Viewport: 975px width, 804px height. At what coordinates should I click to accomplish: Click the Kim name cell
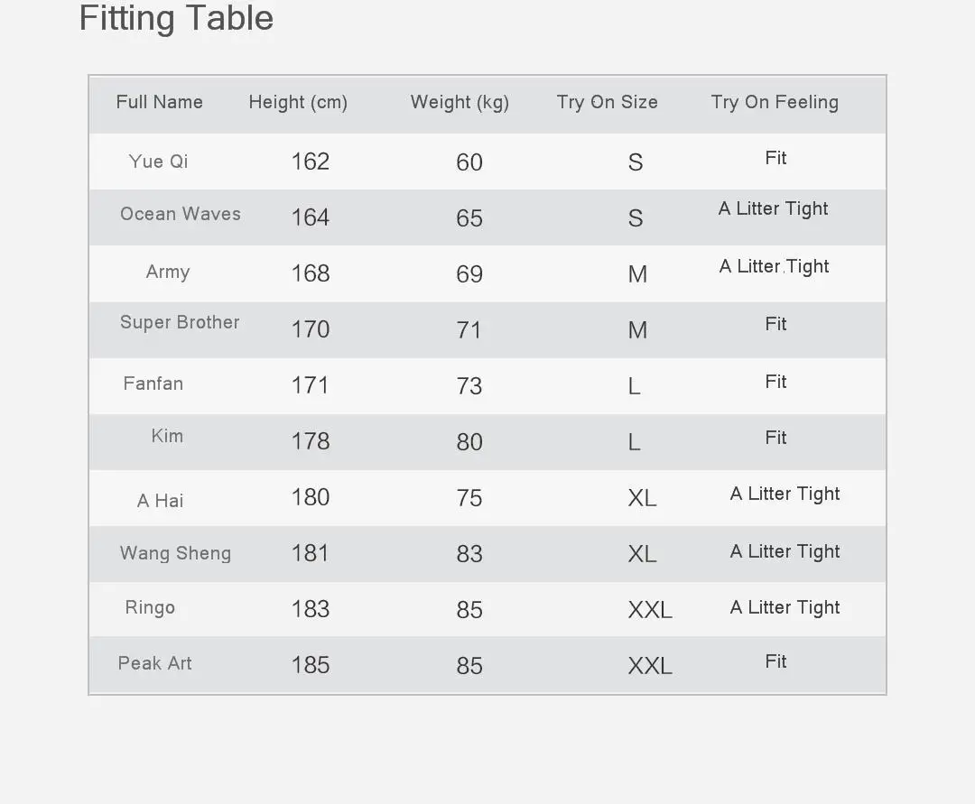point(167,436)
